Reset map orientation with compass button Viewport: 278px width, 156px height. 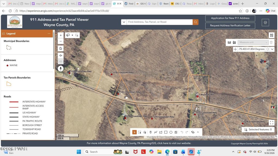[x=61, y=69]
